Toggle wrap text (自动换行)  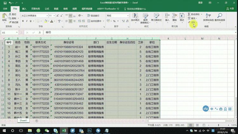(x=93, y=16)
